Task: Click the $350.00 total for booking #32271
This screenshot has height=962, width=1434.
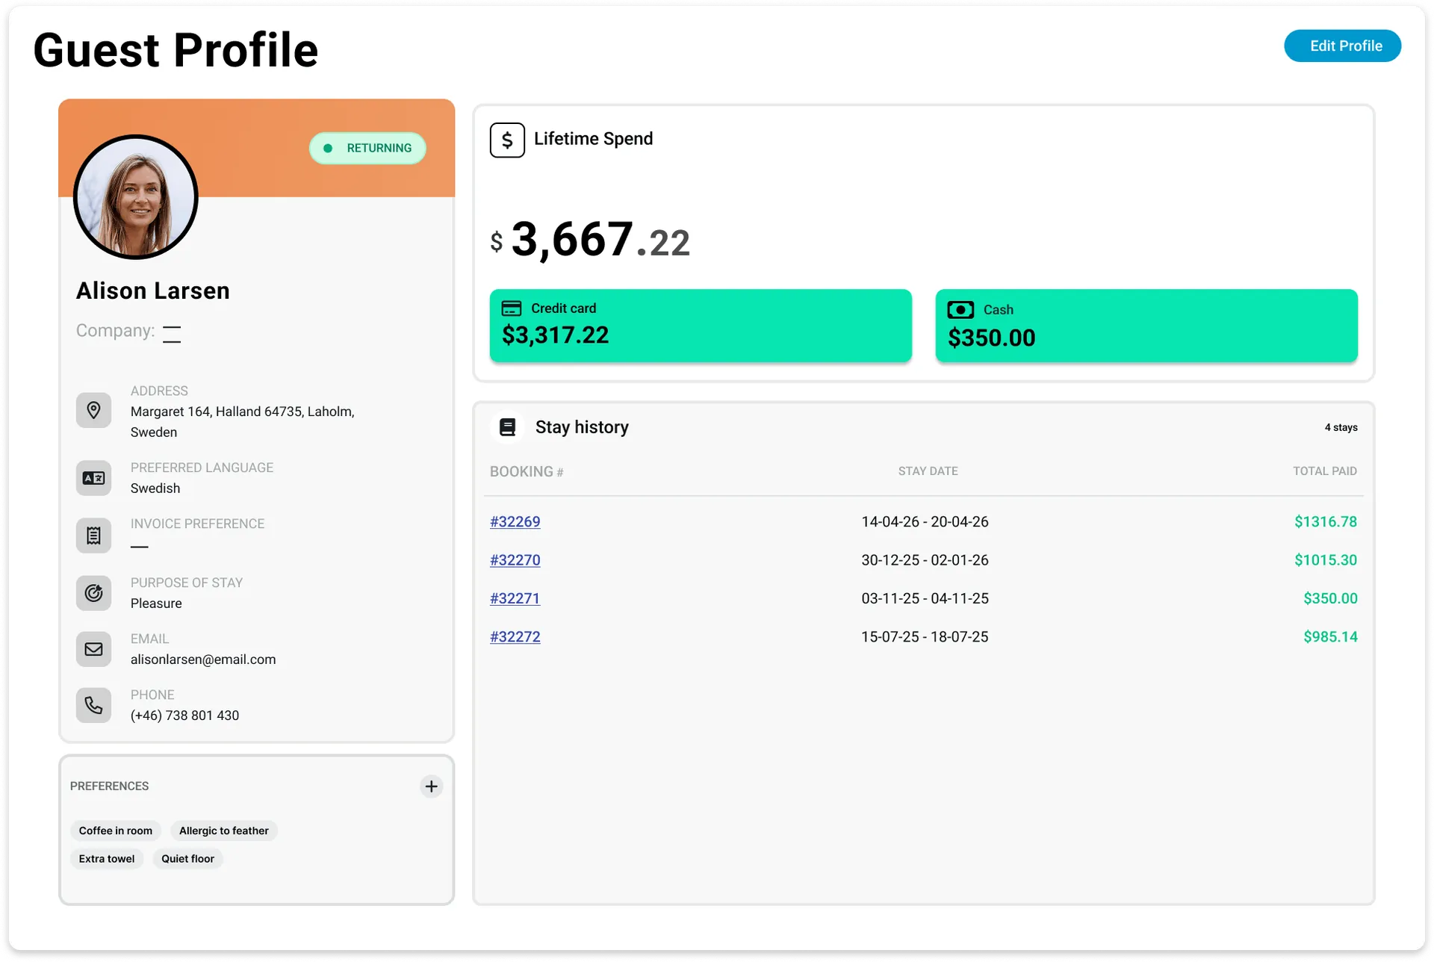Action: coord(1330,598)
